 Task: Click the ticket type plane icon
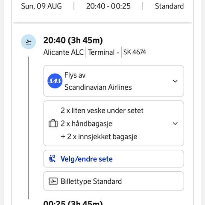[53, 181]
